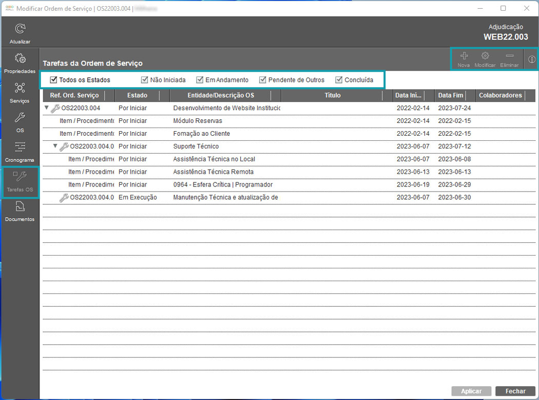Go to the OS wrench section
This screenshot has width=539, height=400.
coord(20,118)
